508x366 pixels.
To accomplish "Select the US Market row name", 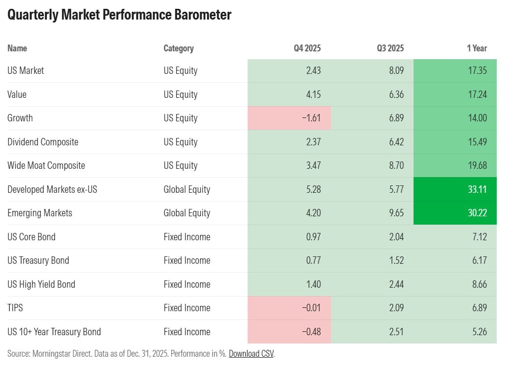I will pyautogui.click(x=26, y=70).
